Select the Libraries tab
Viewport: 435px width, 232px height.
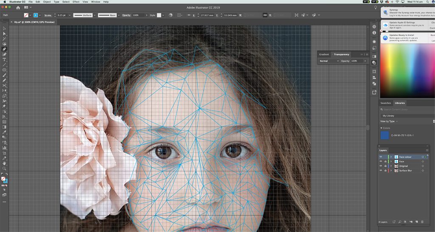point(400,103)
